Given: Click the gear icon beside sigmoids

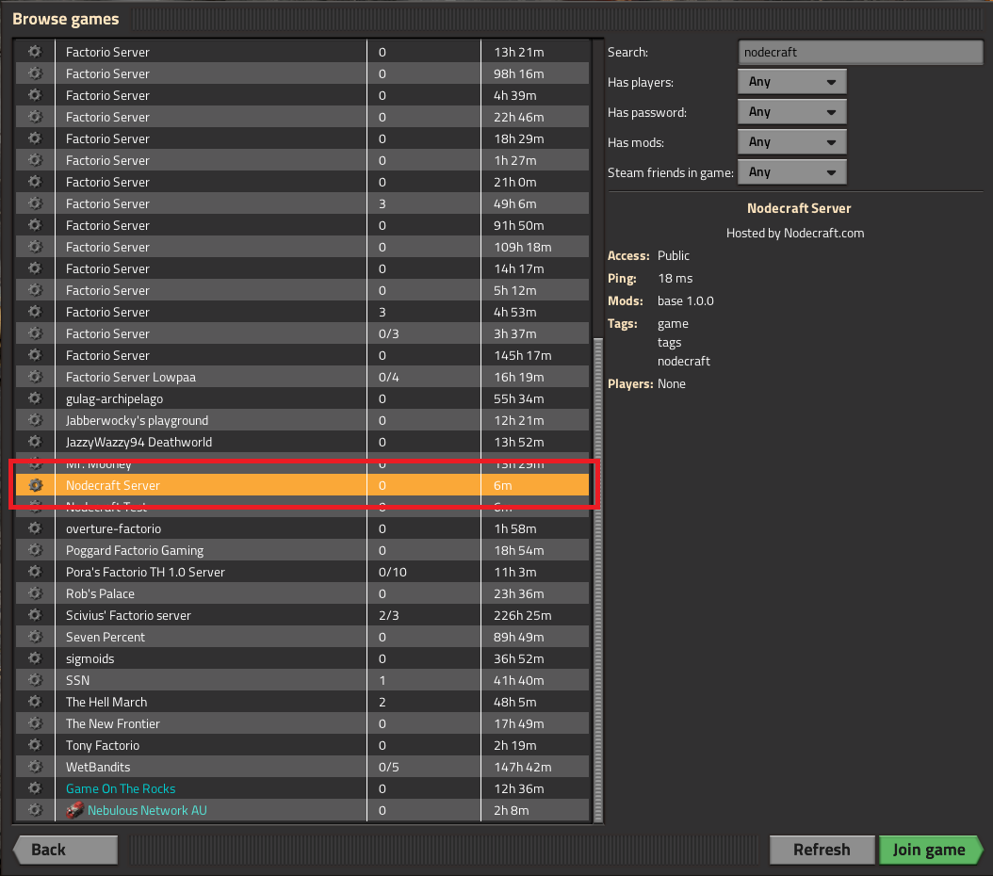Looking at the screenshot, I should [35, 658].
